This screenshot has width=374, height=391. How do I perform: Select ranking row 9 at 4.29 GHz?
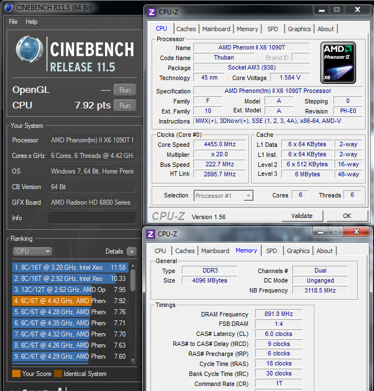(x=71, y=357)
